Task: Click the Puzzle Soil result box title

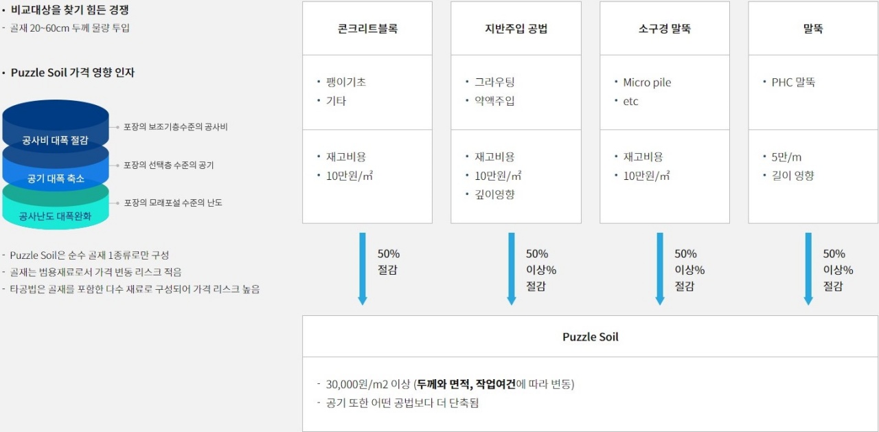Action: [x=591, y=337]
